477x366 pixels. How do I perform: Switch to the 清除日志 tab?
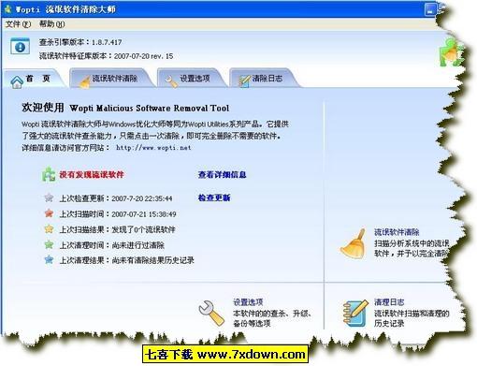click(264, 78)
